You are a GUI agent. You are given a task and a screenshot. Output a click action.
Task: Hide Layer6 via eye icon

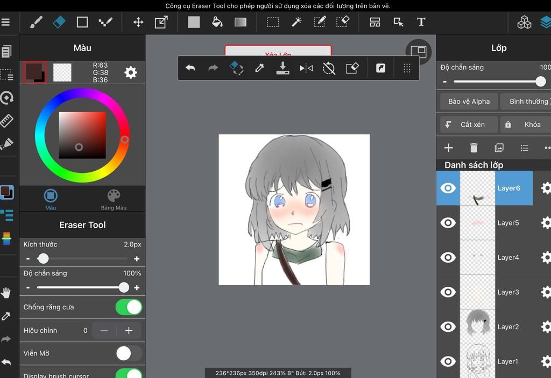click(448, 188)
